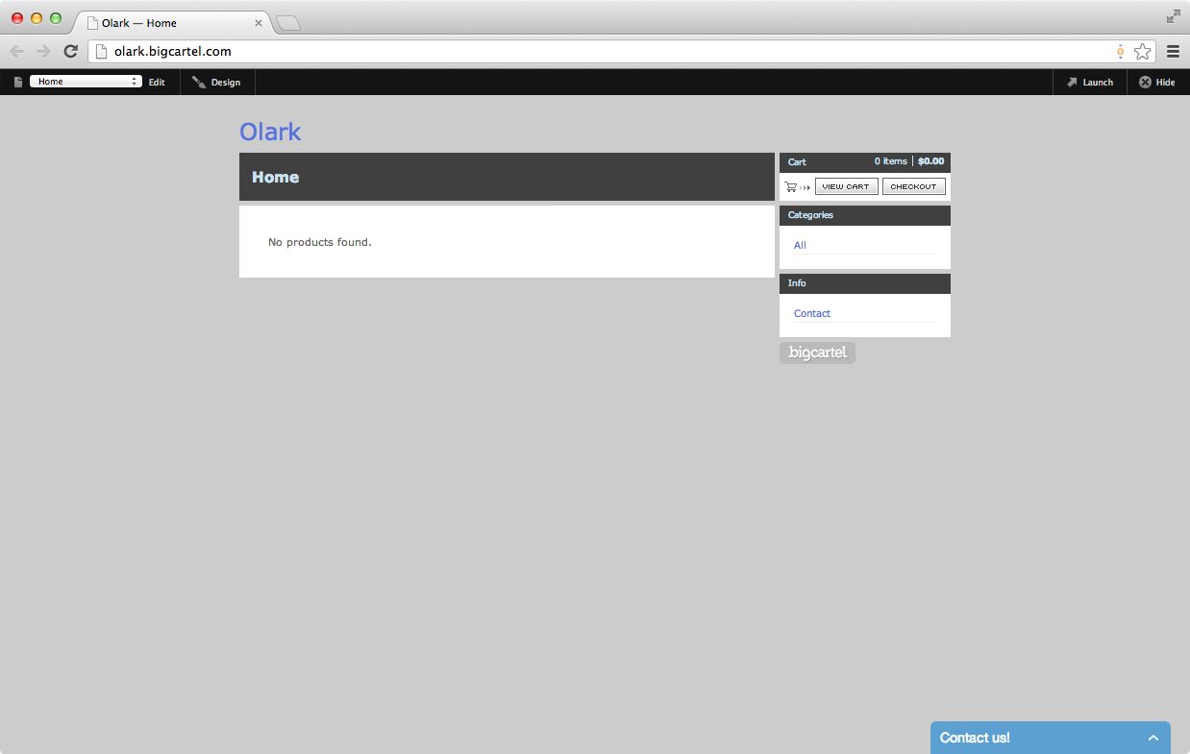
Task: Browse All categories in the sidebar
Action: pyautogui.click(x=799, y=245)
